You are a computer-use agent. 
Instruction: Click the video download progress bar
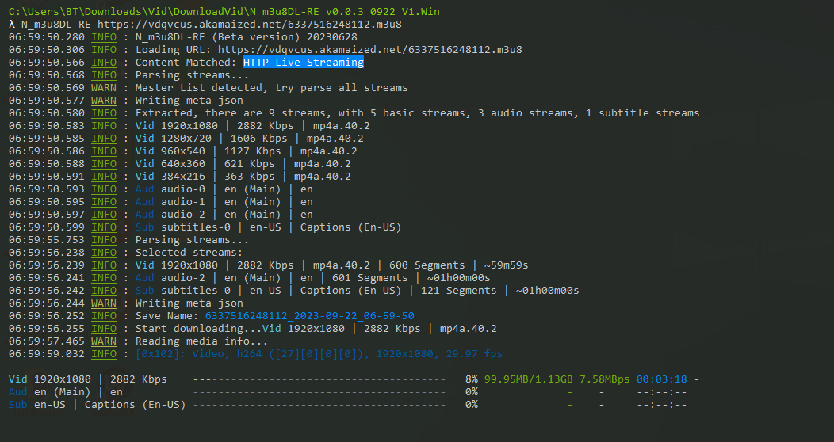(319, 379)
